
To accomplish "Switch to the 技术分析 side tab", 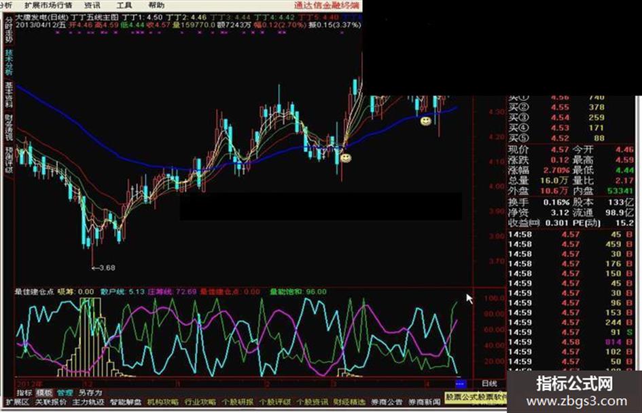I will point(9,62).
